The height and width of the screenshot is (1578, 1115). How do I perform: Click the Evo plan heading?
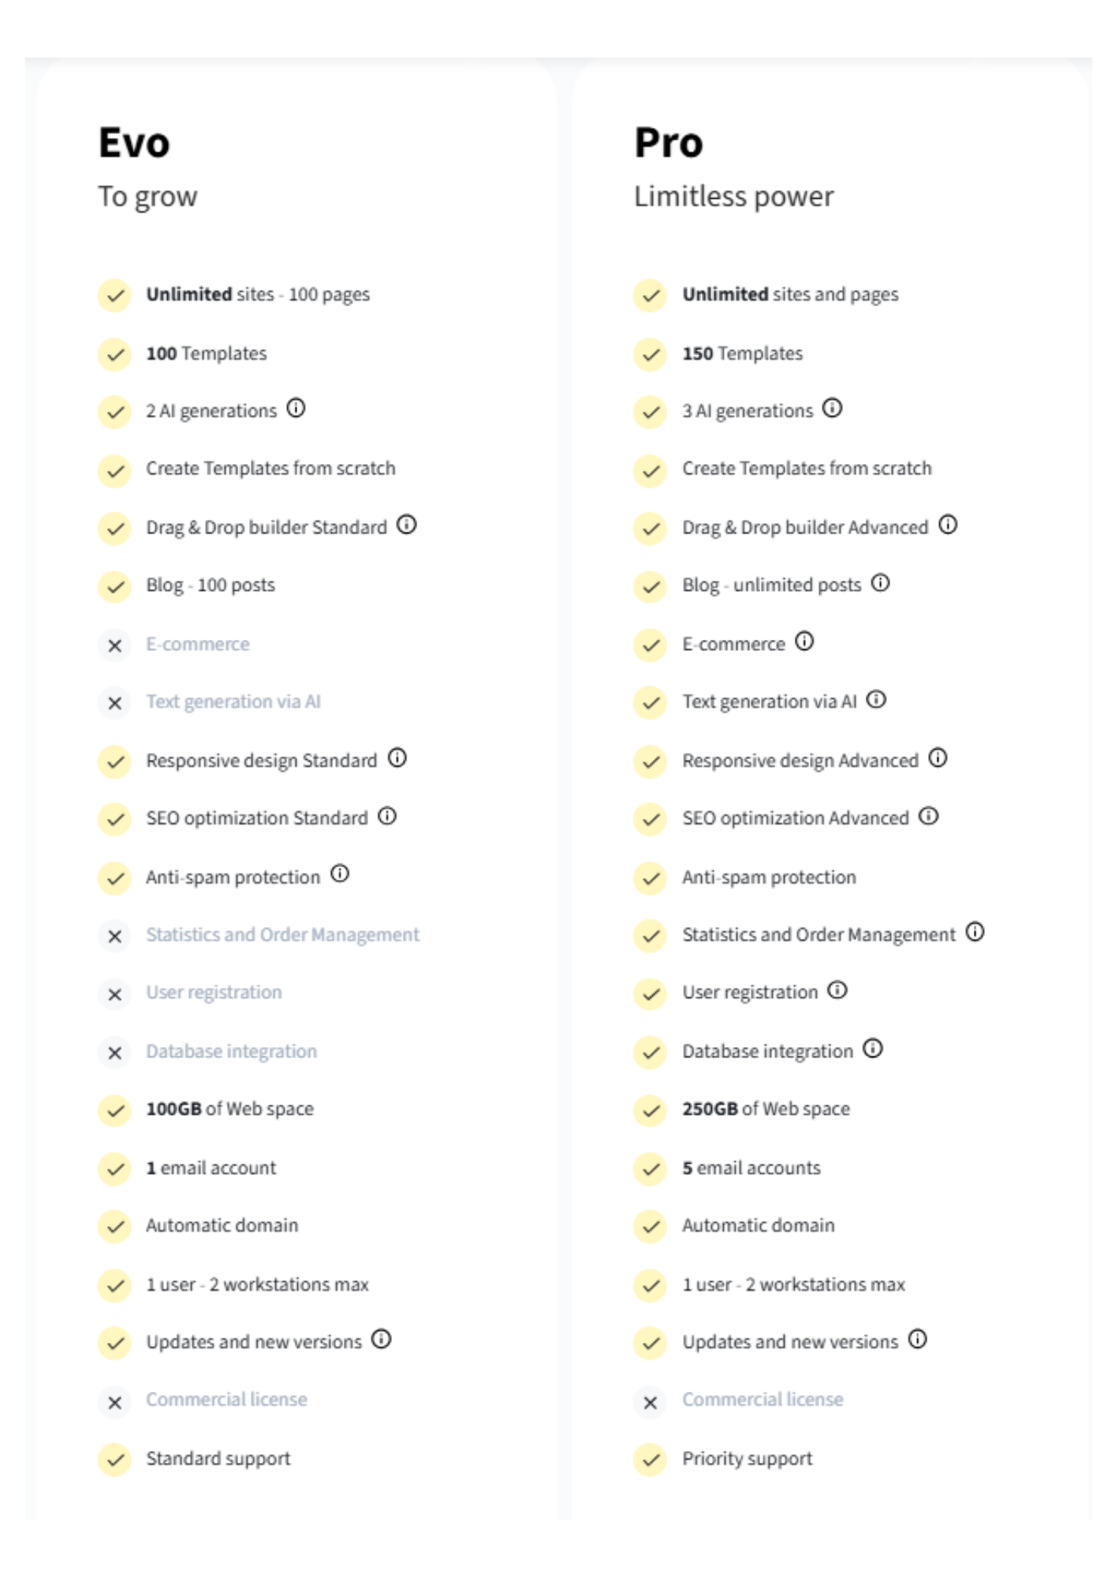(x=134, y=143)
